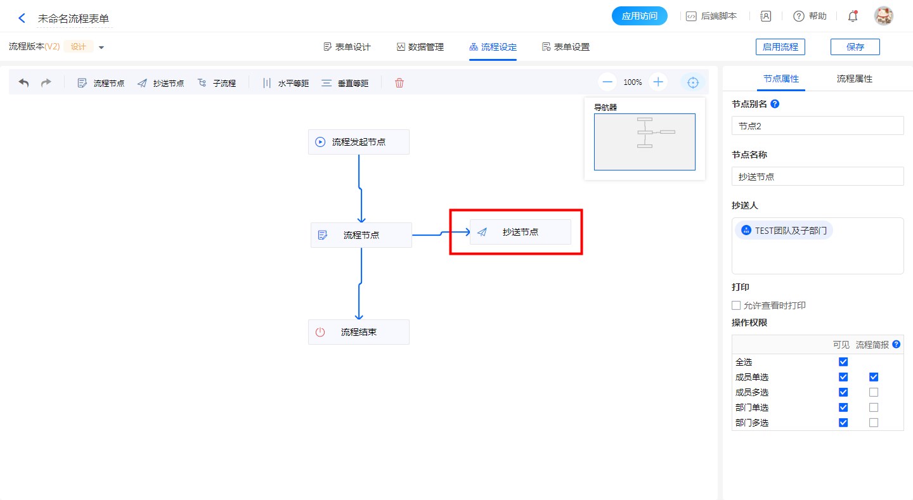Click the 节点别名 input field
The height and width of the screenshot is (500, 913).
pyautogui.click(x=817, y=125)
